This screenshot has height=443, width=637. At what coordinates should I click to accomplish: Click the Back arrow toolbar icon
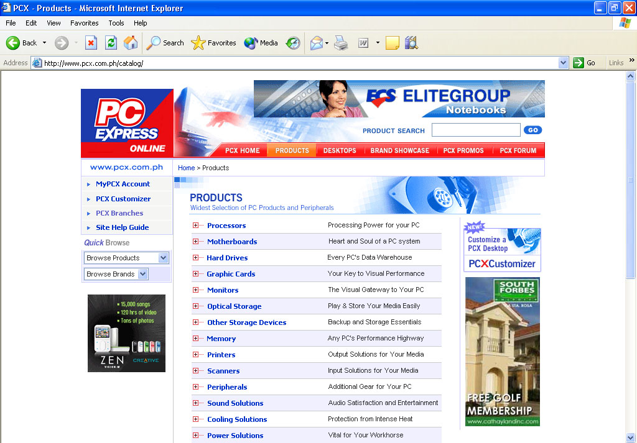tap(13, 43)
